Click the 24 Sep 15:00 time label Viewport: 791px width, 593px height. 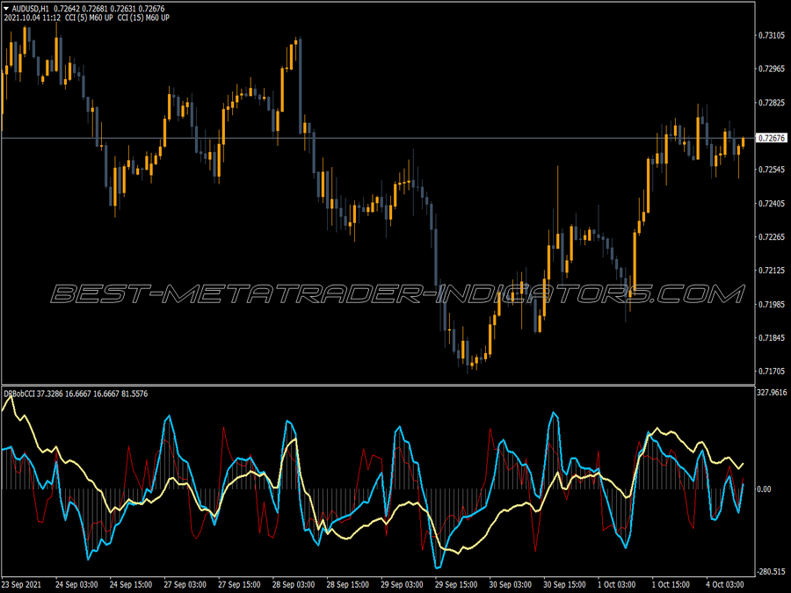coord(131,584)
